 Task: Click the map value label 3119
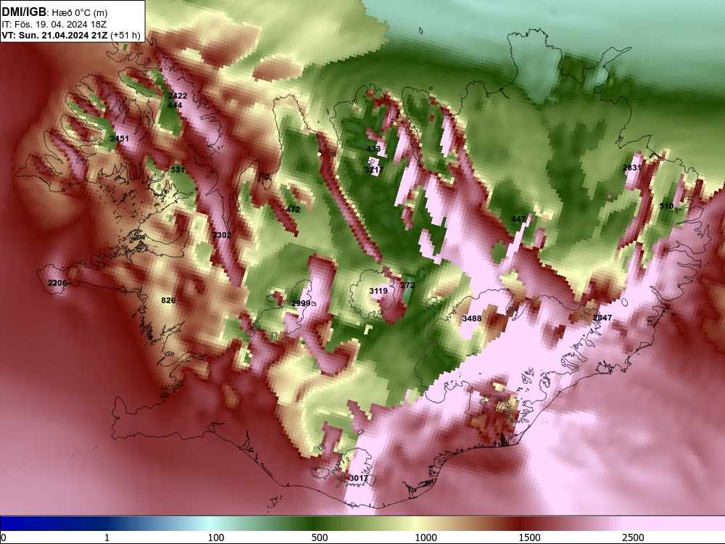(x=378, y=291)
